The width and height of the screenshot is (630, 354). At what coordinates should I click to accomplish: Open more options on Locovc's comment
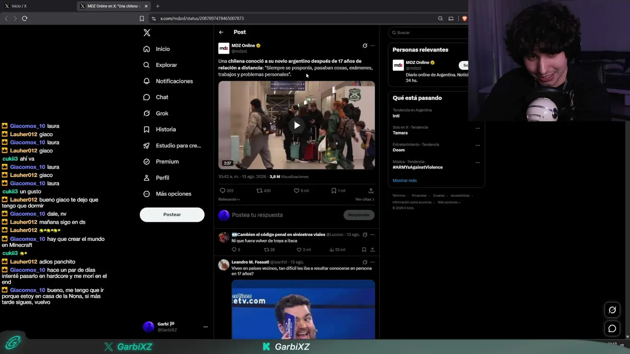[372, 235]
